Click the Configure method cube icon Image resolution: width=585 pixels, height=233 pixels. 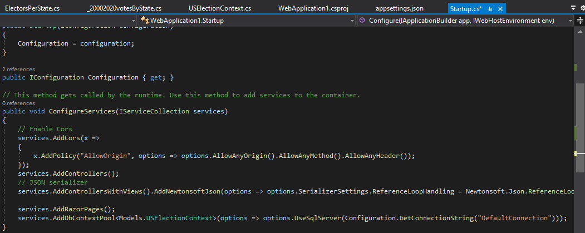coord(362,21)
